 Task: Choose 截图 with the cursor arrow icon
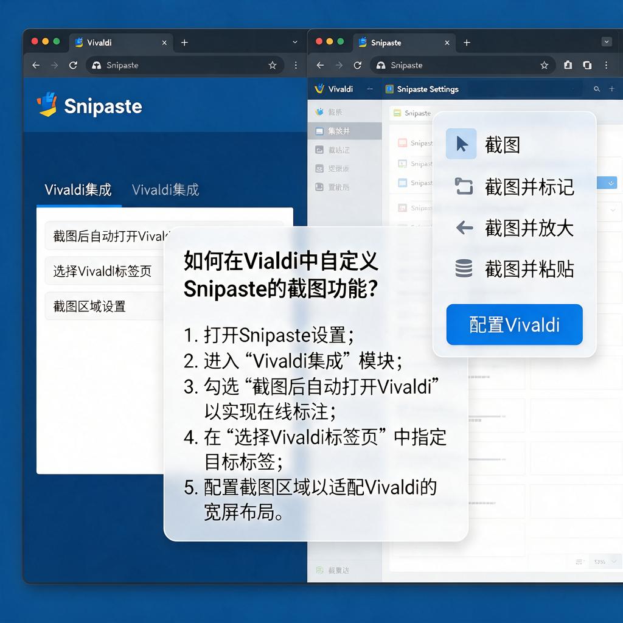(515, 144)
